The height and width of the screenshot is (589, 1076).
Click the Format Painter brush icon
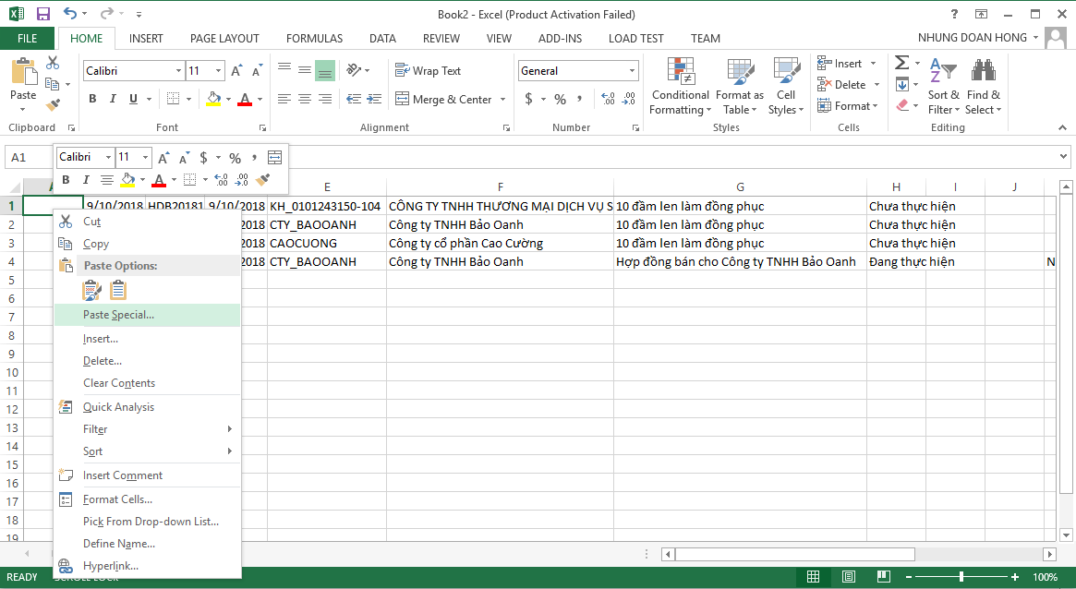click(x=53, y=105)
